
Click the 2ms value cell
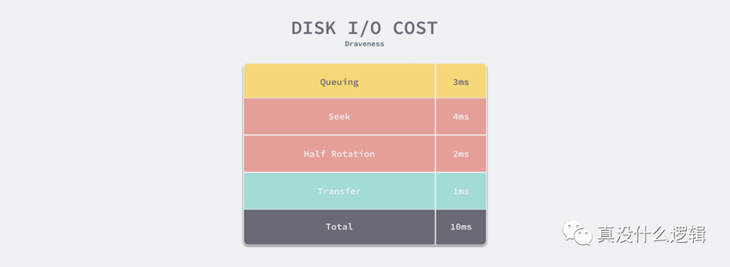coord(461,154)
